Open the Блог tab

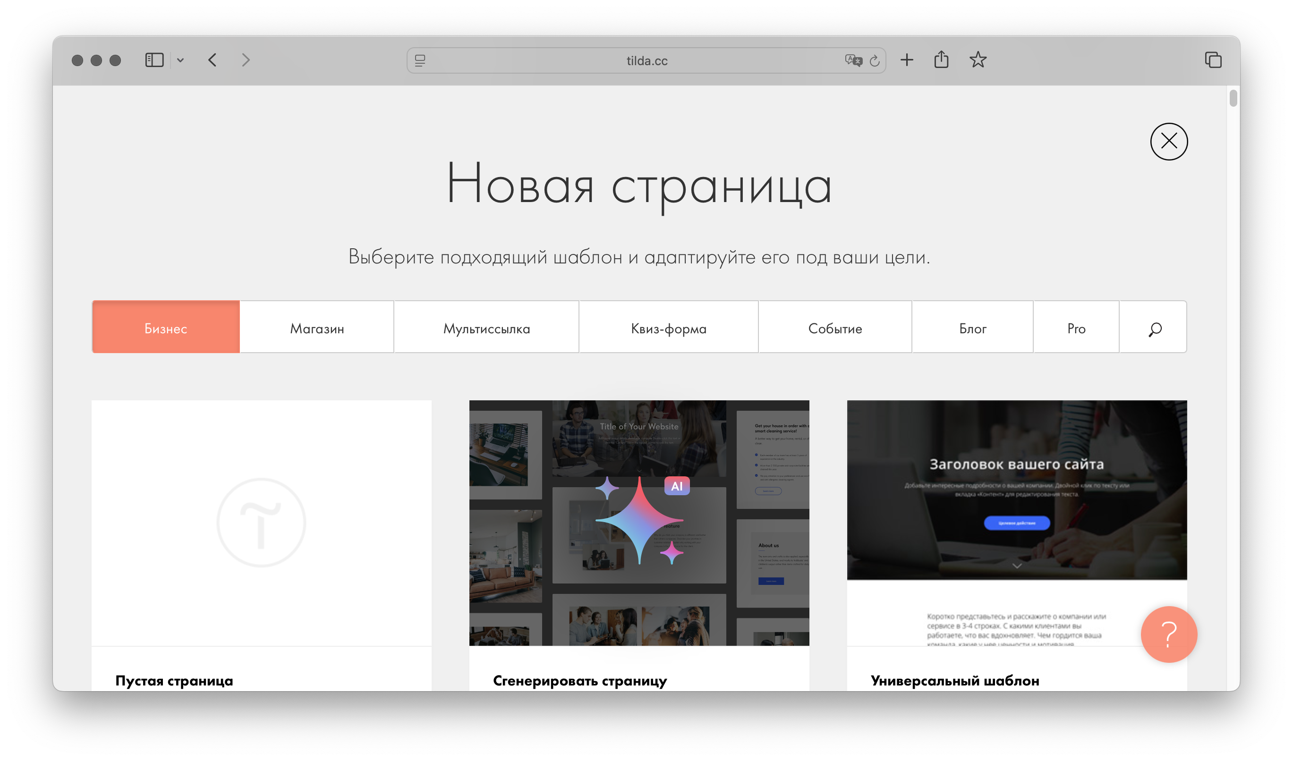click(x=972, y=327)
